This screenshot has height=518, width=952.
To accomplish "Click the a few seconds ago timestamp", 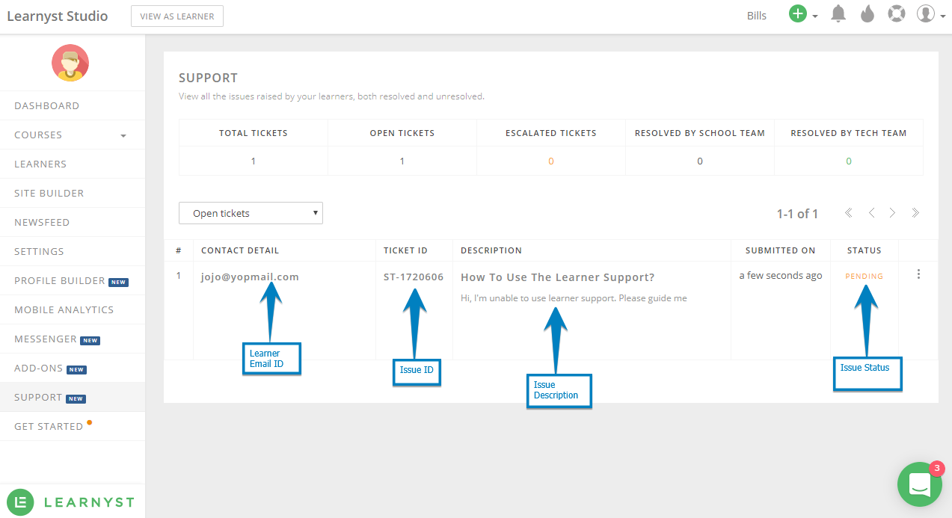I will click(x=781, y=275).
